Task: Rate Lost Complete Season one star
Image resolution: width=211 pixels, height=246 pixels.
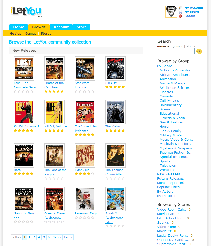Action: point(15,91)
